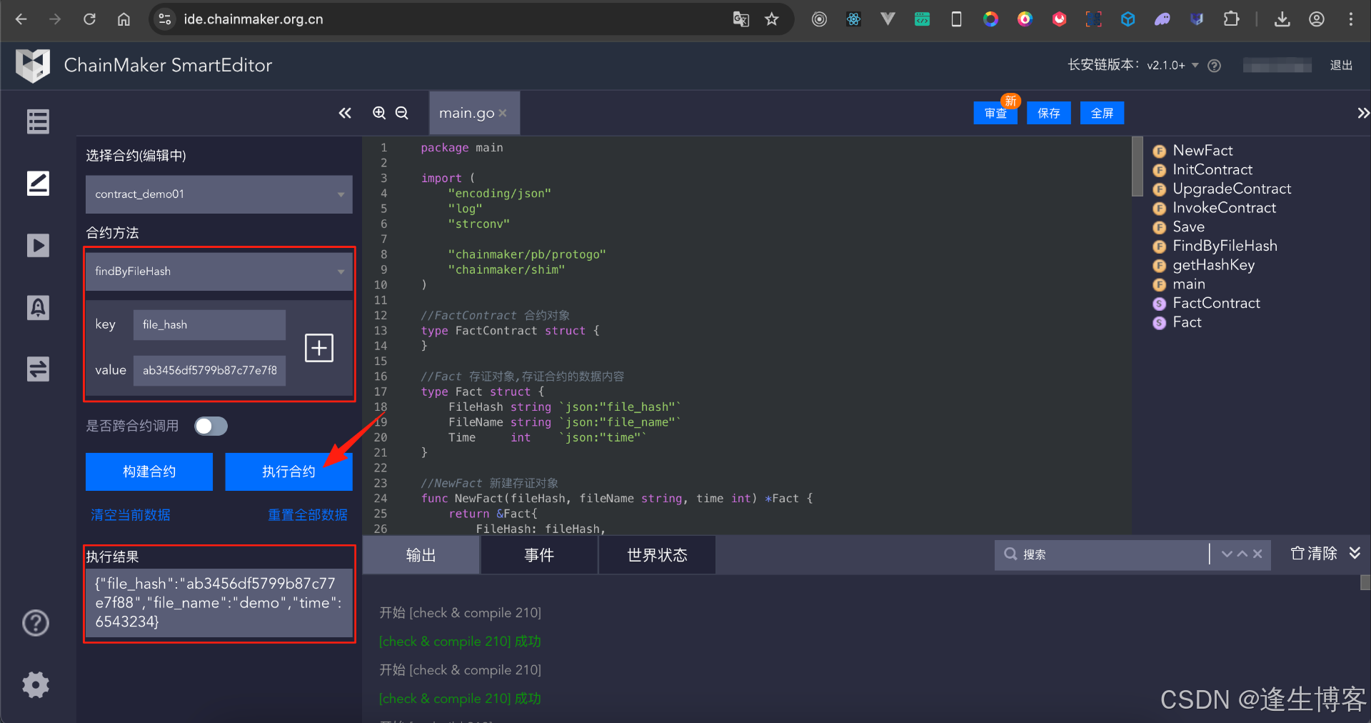1371x723 pixels.
Task: Open the contract editing sidebar icon
Action: point(38,184)
